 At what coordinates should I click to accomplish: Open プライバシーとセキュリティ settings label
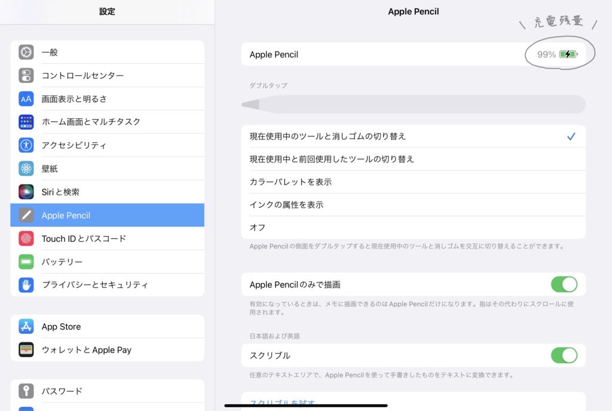coord(95,285)
